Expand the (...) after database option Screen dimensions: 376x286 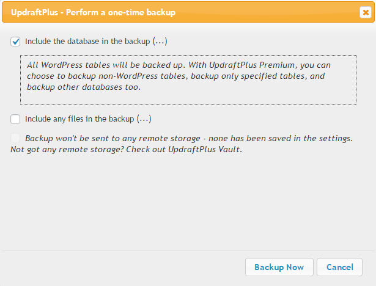click(160, 42)
